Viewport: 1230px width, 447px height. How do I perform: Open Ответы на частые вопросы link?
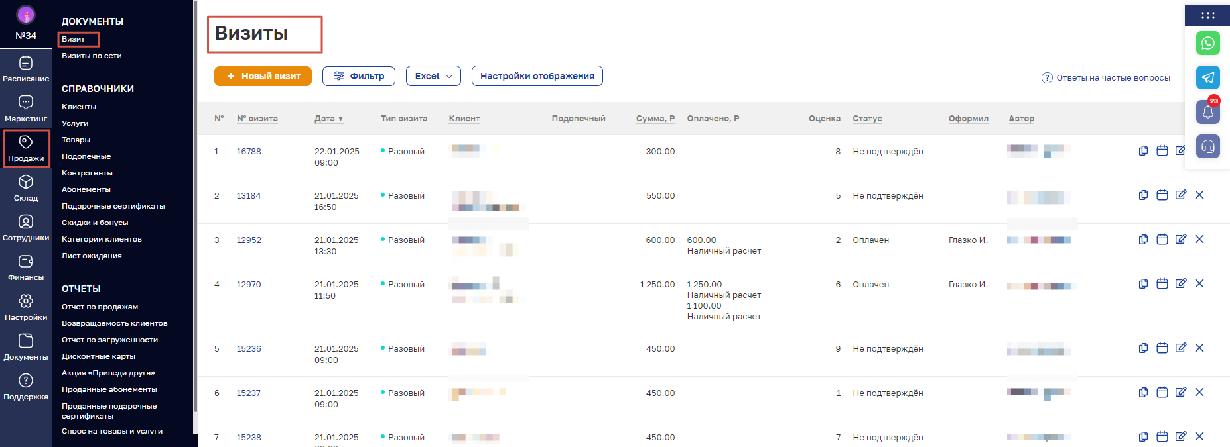pos(1106,77)
